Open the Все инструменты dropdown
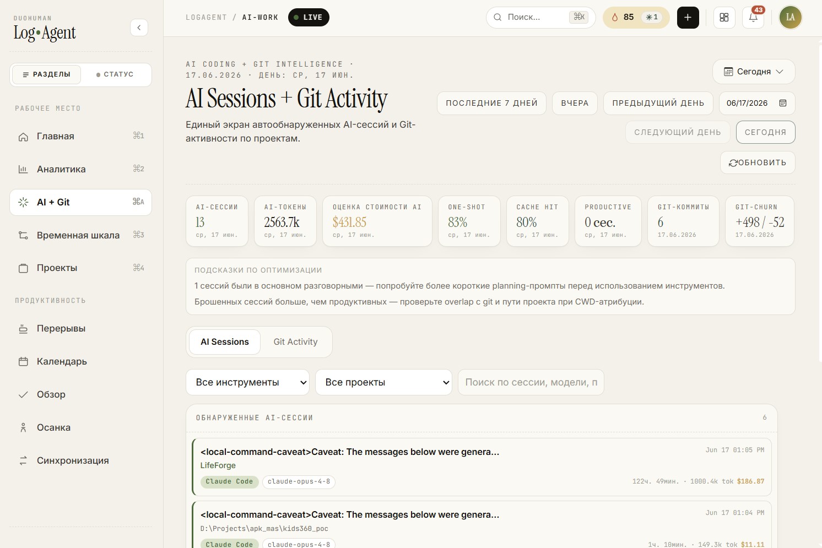The image size is (822, 548). point(247,382)
